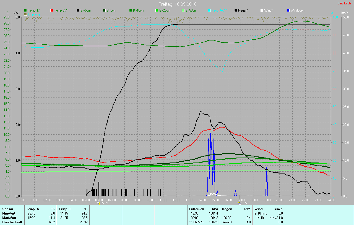This screenshot has width=354, height=225.
Task: Click the bright green B -20cm swatch
Action: coord(157,10)
